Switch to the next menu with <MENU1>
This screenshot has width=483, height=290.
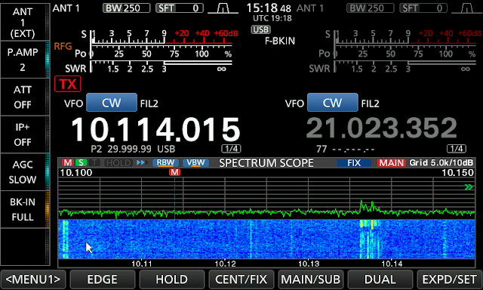pyautogui.click(x=33, y=279)
